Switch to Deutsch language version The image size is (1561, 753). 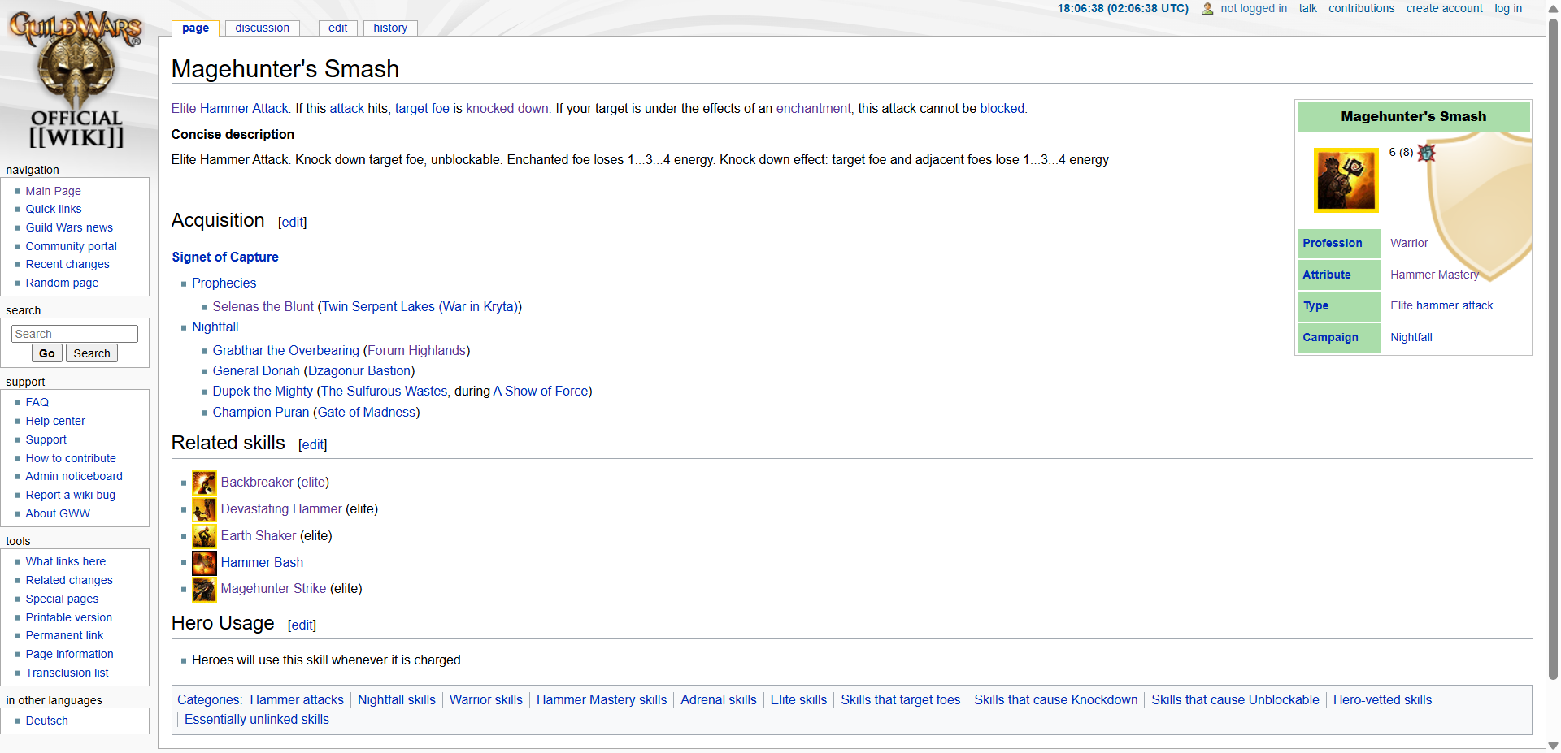point(46,721)
